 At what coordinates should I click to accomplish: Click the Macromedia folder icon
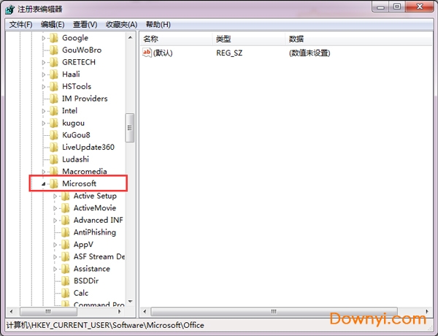(x=53, y=171)
